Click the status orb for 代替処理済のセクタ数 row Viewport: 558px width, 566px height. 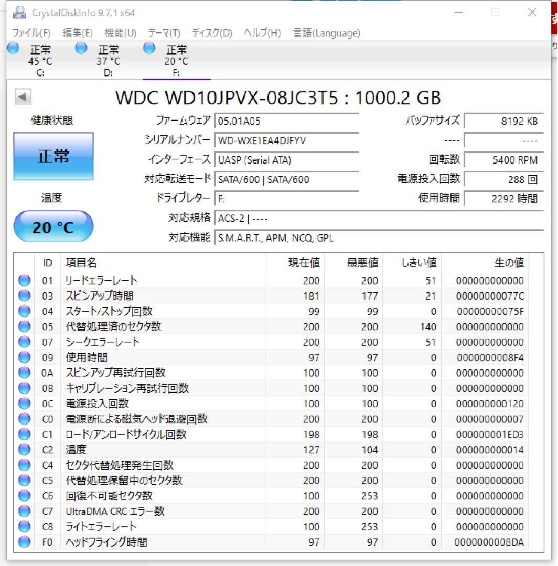pos(24,326)
